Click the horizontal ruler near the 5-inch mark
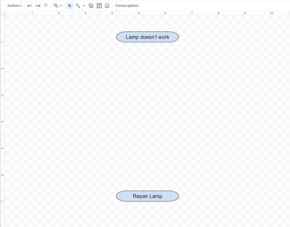The image size is (290, 227). click(138, 13)
